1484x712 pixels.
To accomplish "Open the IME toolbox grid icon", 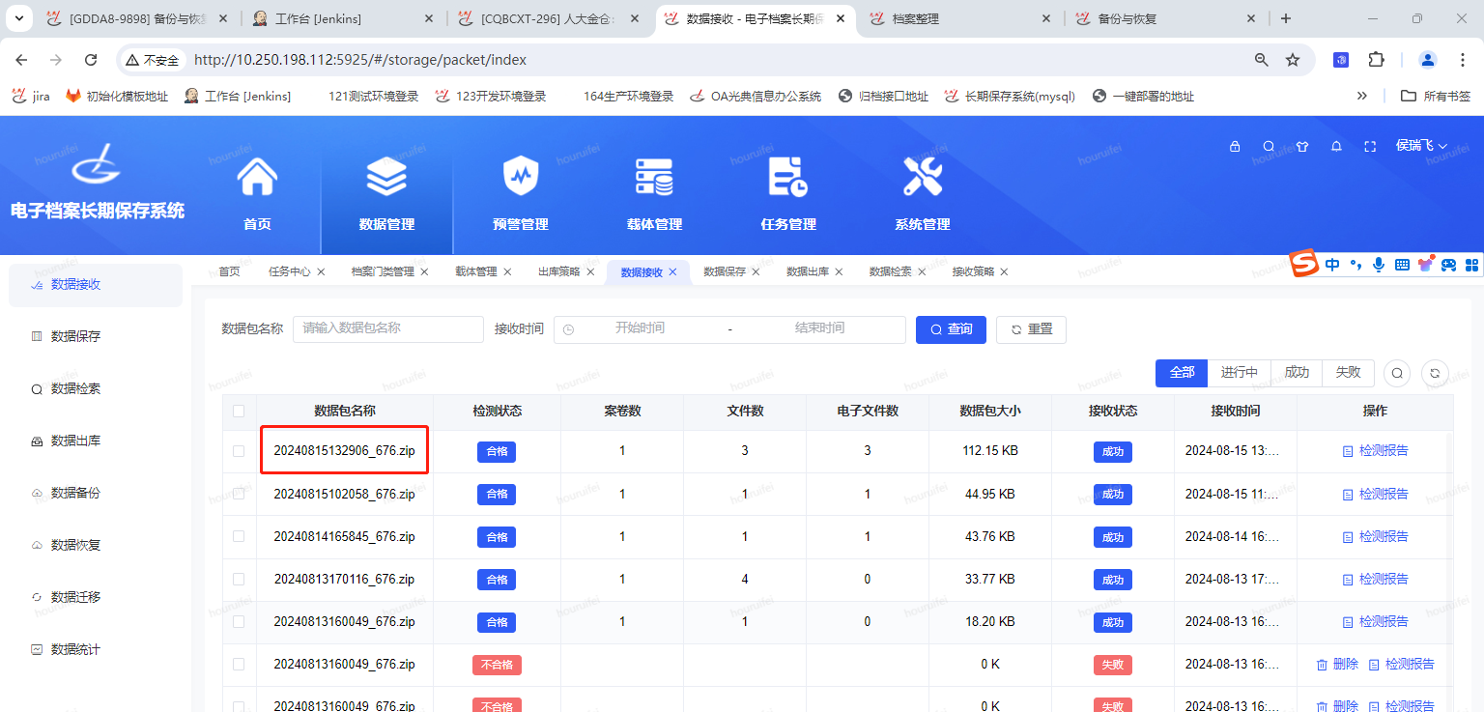I will [x=1471, y=264].
